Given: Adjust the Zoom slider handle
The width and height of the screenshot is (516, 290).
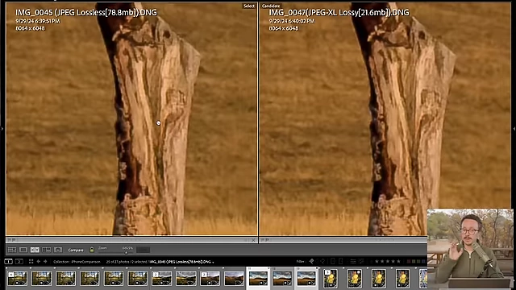Looking at the screenshot, I should click(x=126, y=252).
